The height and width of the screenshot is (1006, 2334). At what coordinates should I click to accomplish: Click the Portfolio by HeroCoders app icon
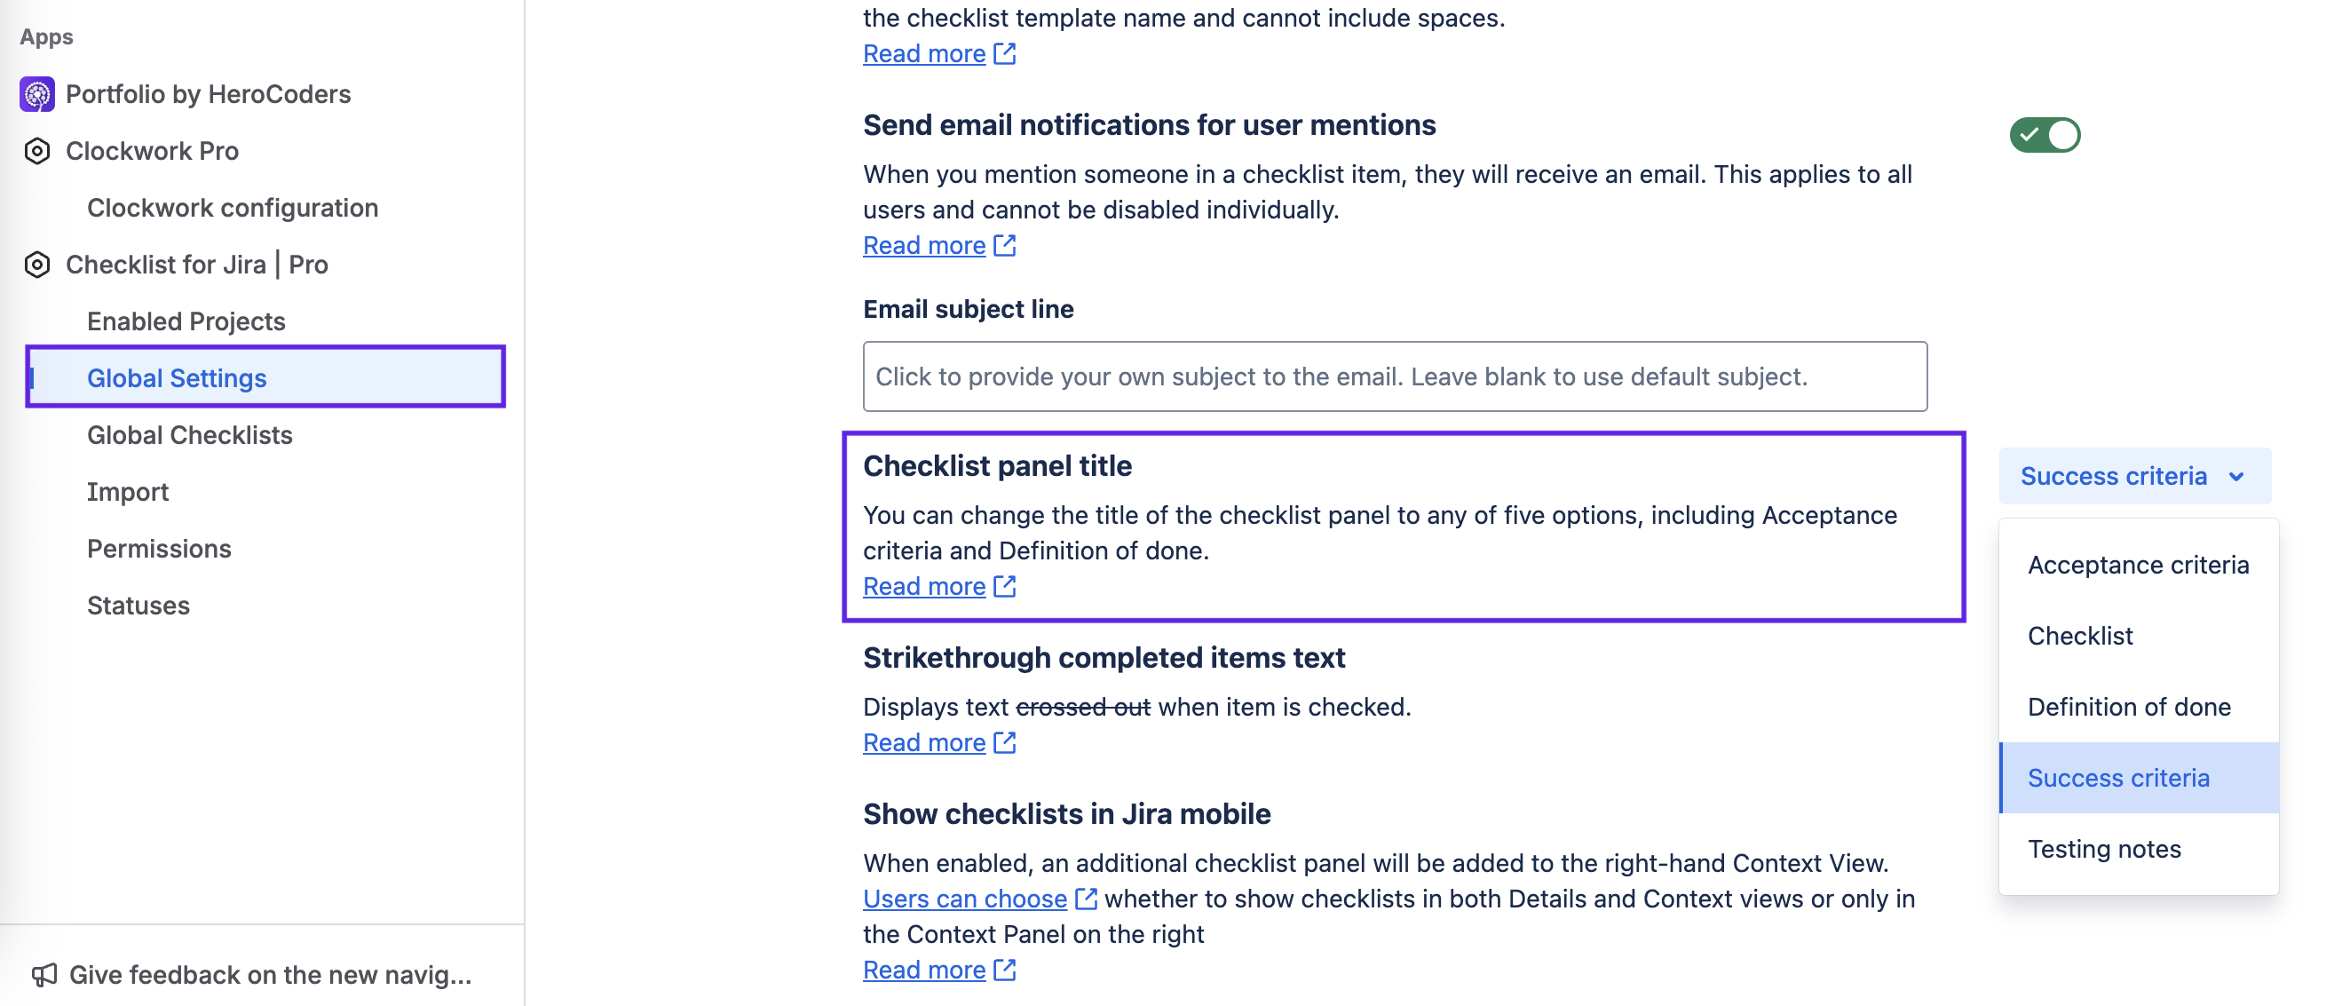37,94
